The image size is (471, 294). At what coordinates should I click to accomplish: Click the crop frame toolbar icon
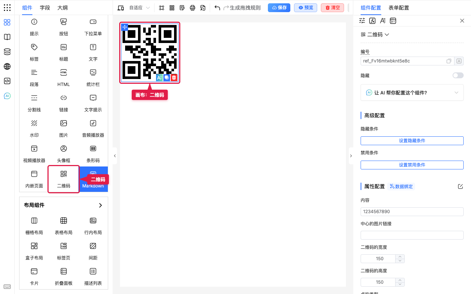[162, 8]
